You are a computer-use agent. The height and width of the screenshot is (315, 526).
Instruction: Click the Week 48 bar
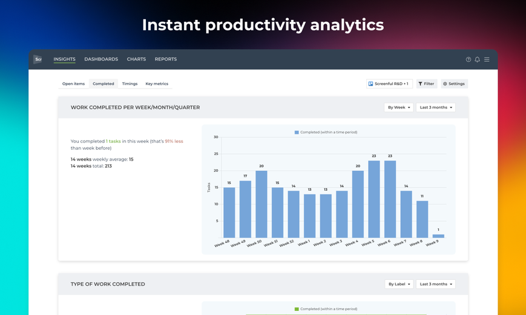pos(229,213)
